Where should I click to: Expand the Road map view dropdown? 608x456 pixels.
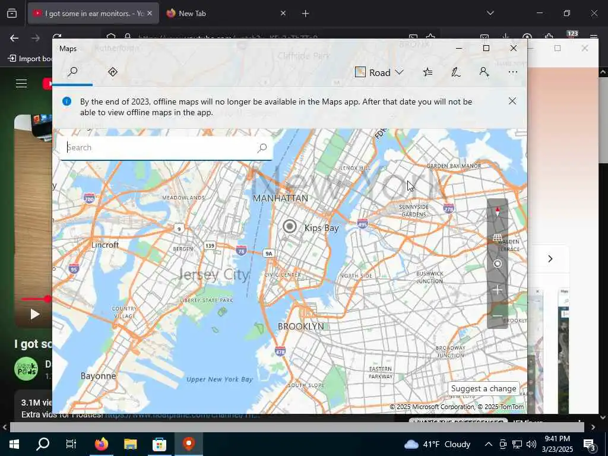point(379,72)
